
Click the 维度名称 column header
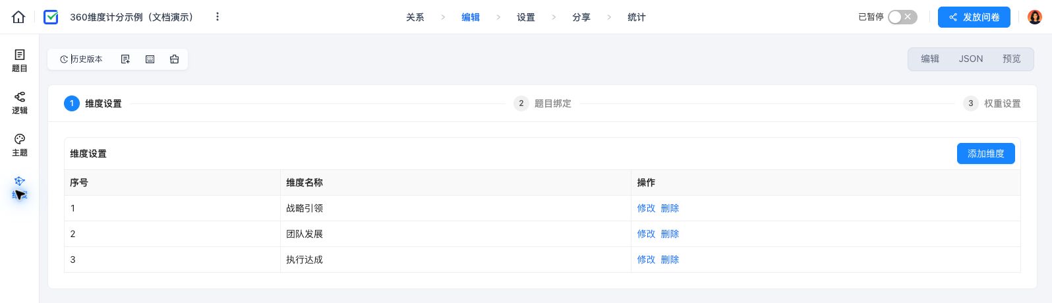[455, 182]
